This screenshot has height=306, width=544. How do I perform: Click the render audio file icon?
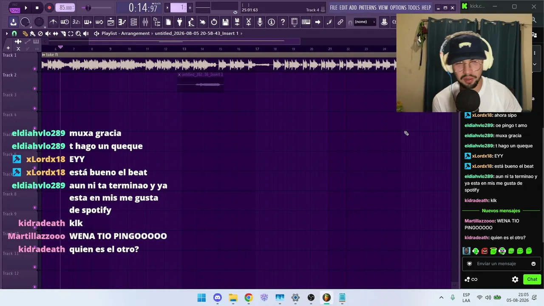point(237,22)
